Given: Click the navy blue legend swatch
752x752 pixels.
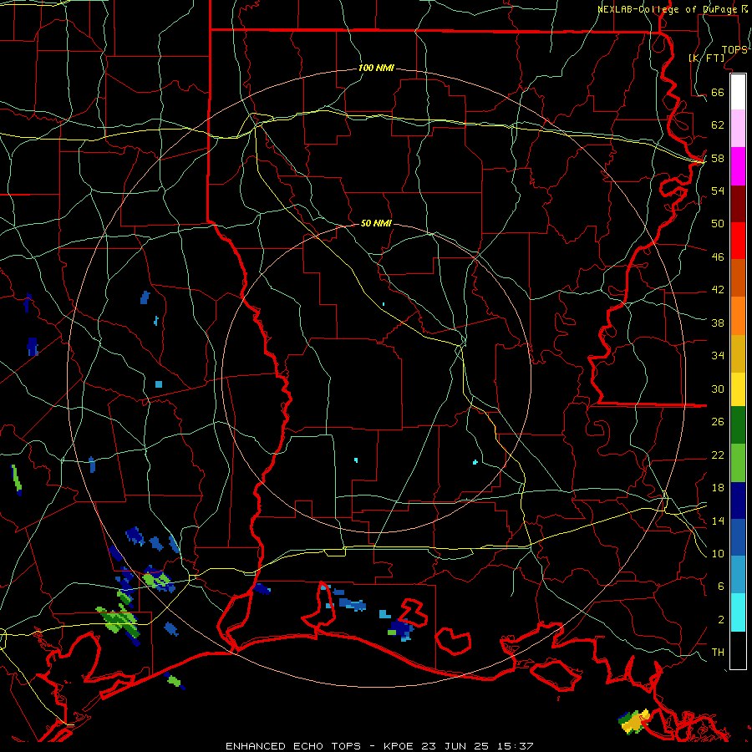Looking at the screenshot, I should [x=738, y=500].
